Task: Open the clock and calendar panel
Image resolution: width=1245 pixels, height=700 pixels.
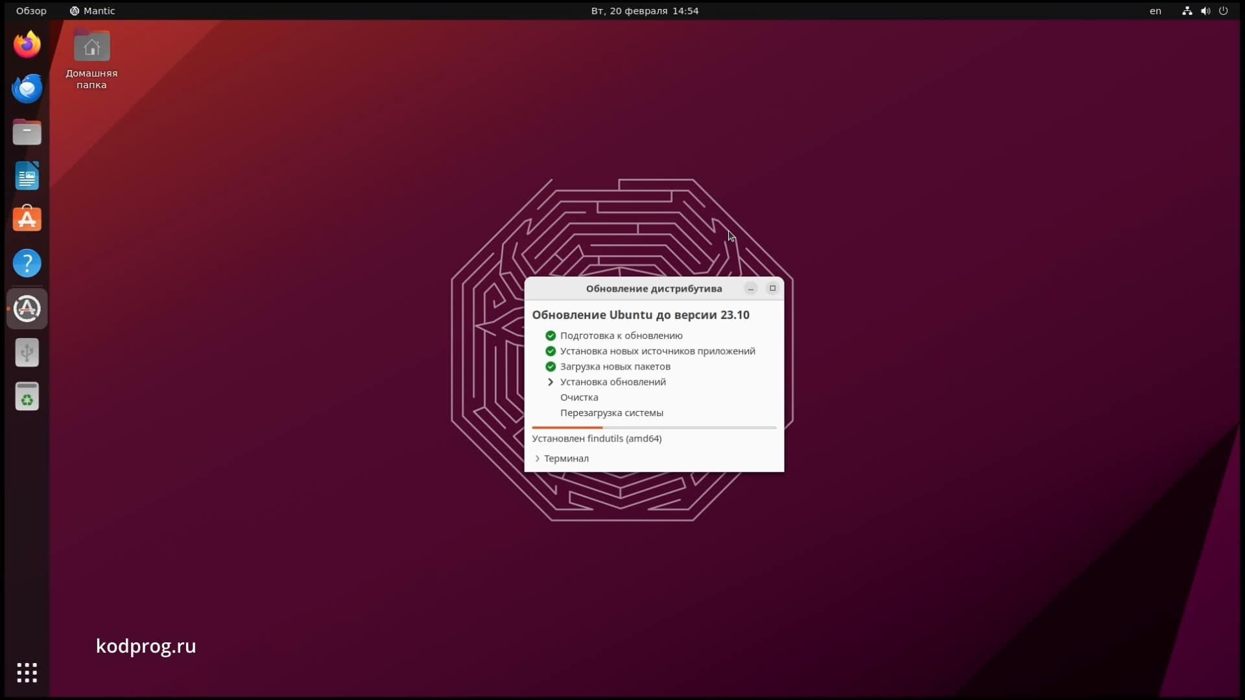Action: [645, 11]
